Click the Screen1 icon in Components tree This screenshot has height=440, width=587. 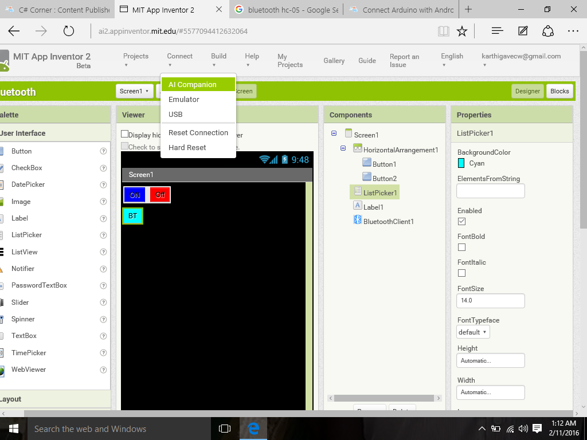[349, 133]
